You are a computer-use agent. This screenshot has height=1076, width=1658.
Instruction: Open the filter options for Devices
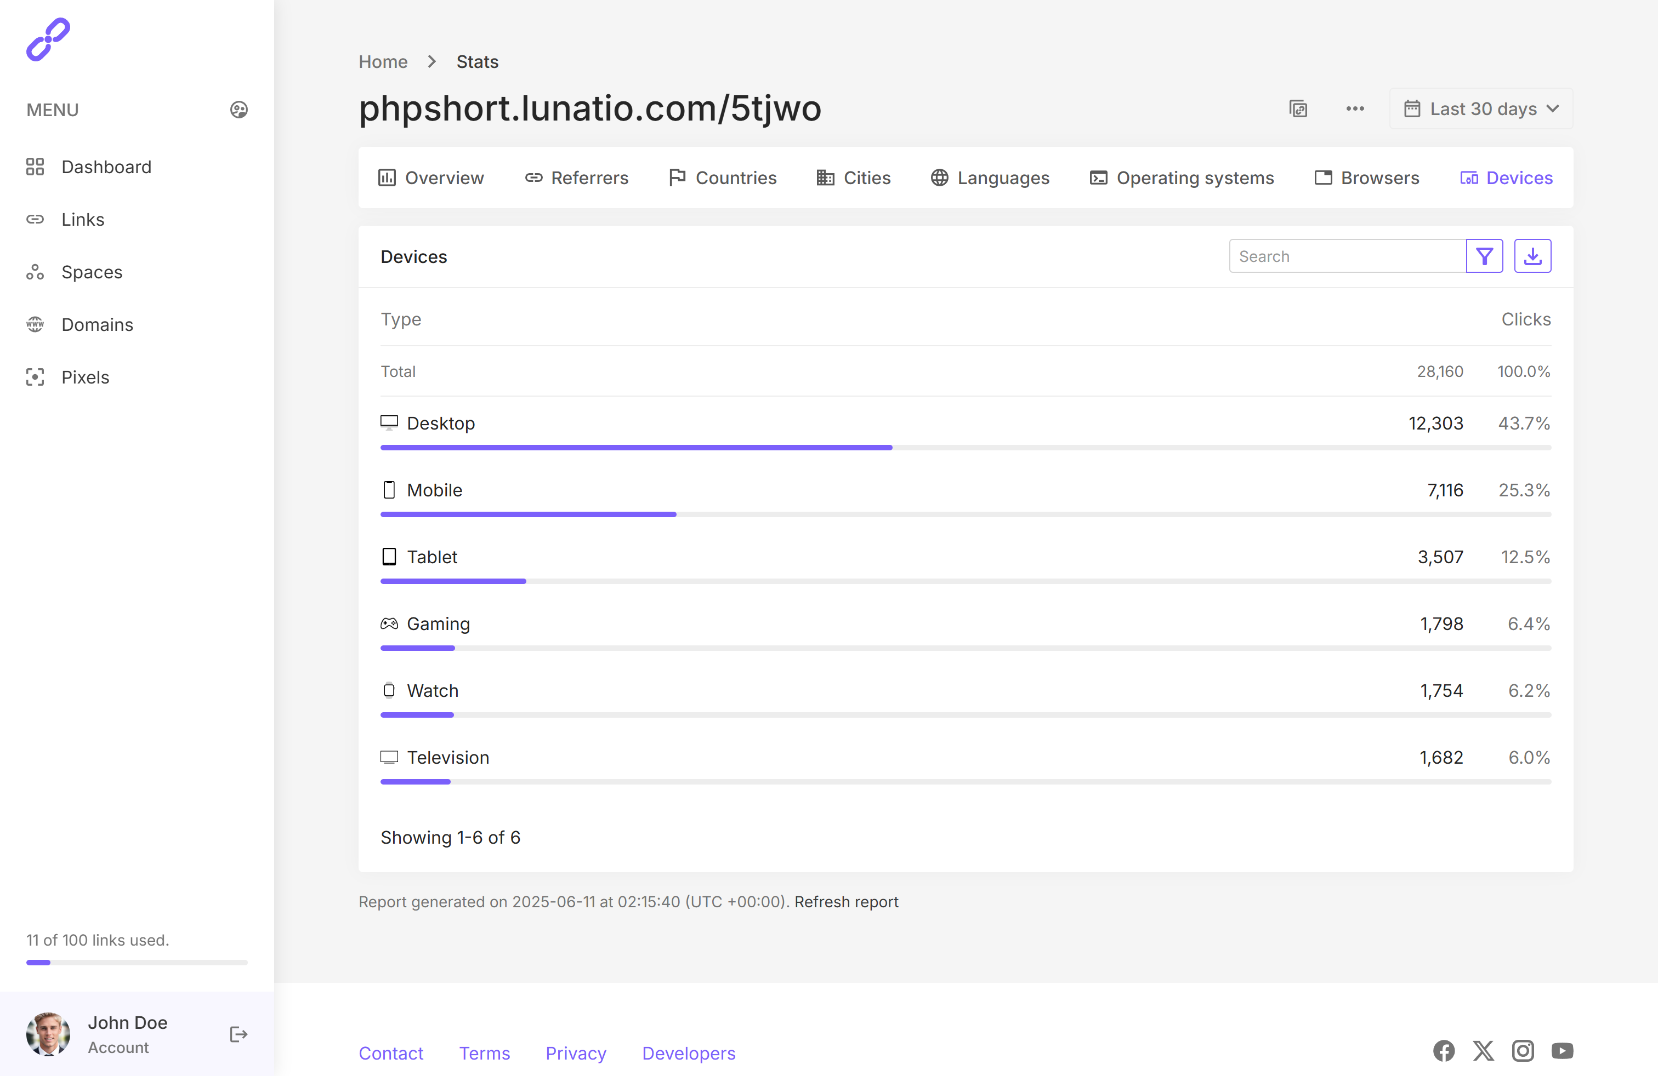(1484, 256)
